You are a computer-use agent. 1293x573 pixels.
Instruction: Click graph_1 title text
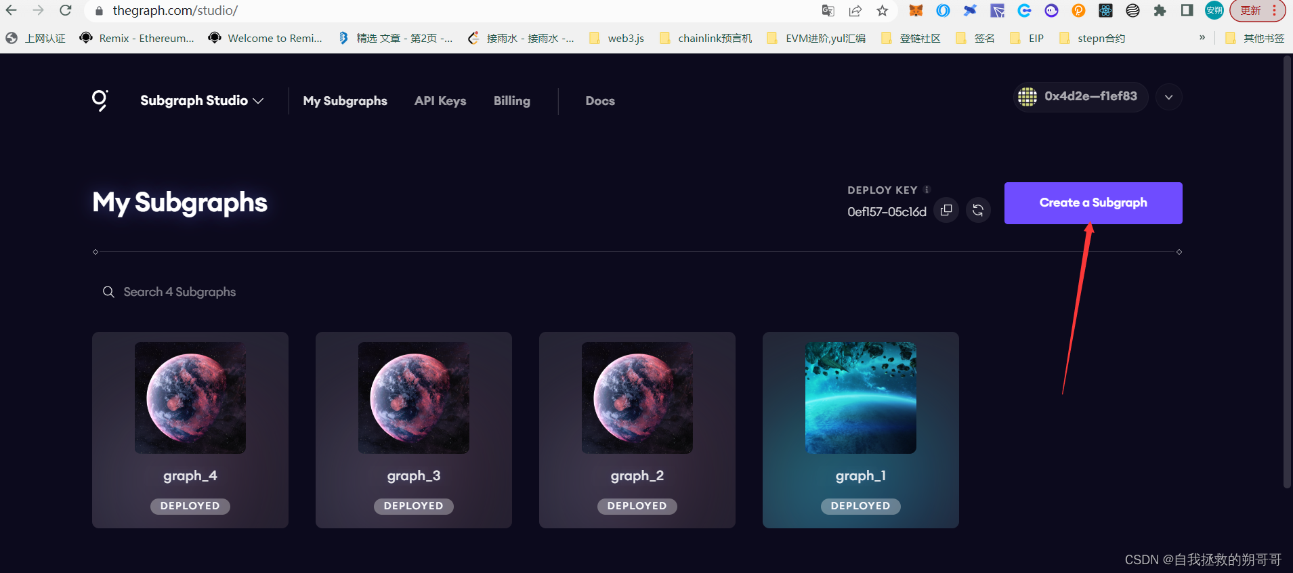(861, 475)
